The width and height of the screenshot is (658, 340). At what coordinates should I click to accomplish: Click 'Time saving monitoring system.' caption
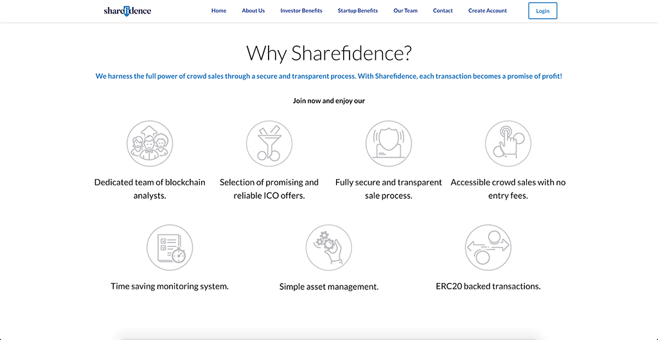(170, 286)
